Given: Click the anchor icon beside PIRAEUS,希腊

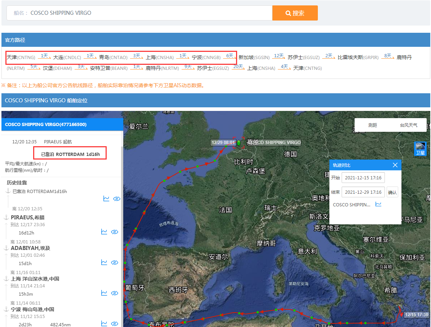Looking at the screenshot, I should click(6, 218).
